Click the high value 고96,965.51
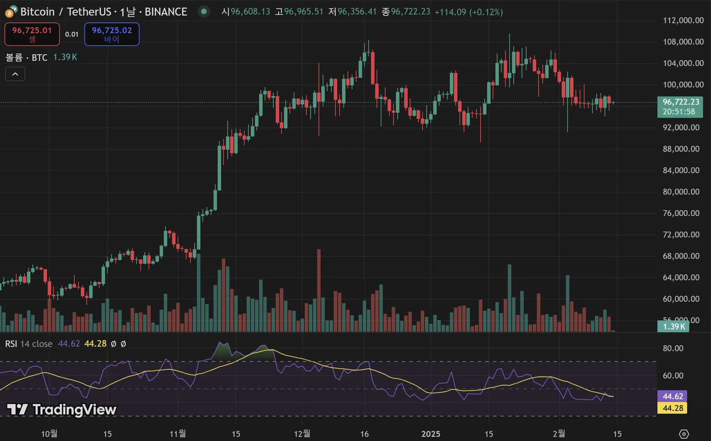This screenshot has height=441, width=711. click(299, 11)
